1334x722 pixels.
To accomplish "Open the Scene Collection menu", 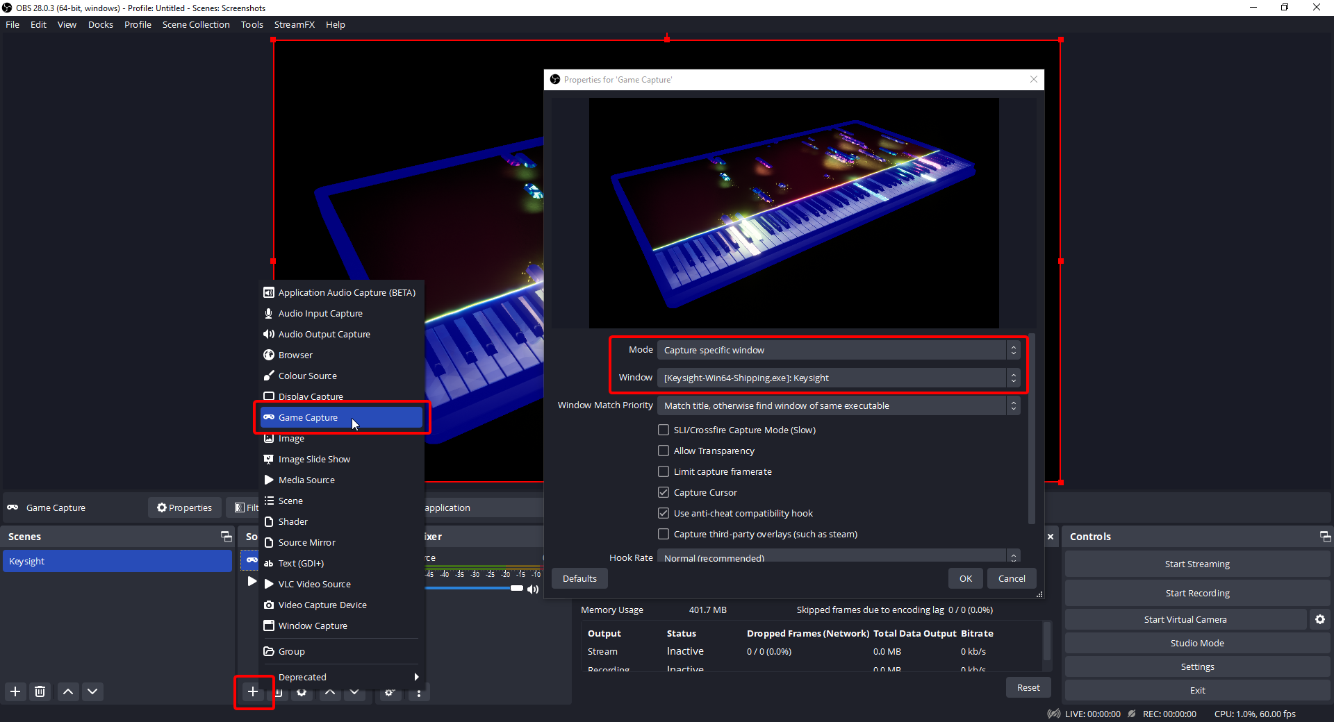I will (x=196, y=24).
